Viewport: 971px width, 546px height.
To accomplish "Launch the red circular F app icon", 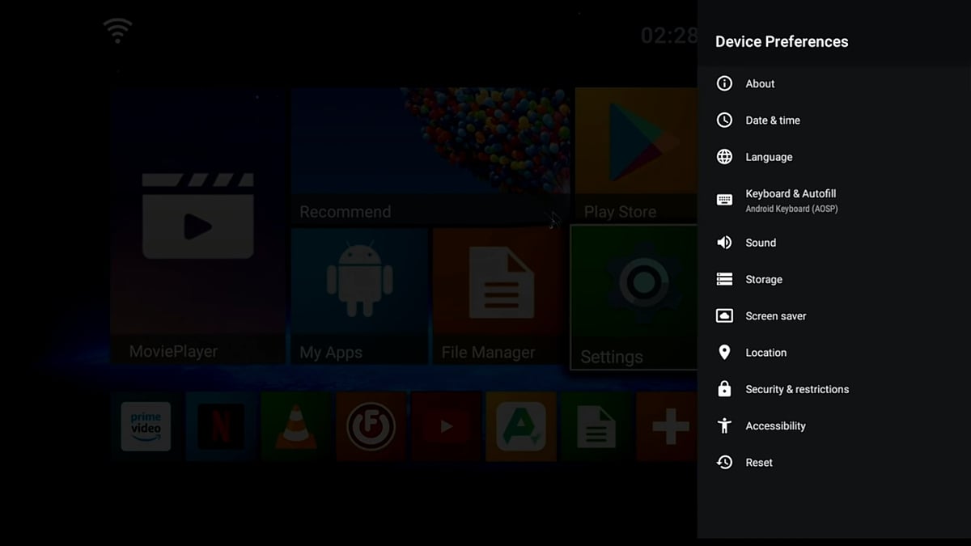I will tap(371, 425).
